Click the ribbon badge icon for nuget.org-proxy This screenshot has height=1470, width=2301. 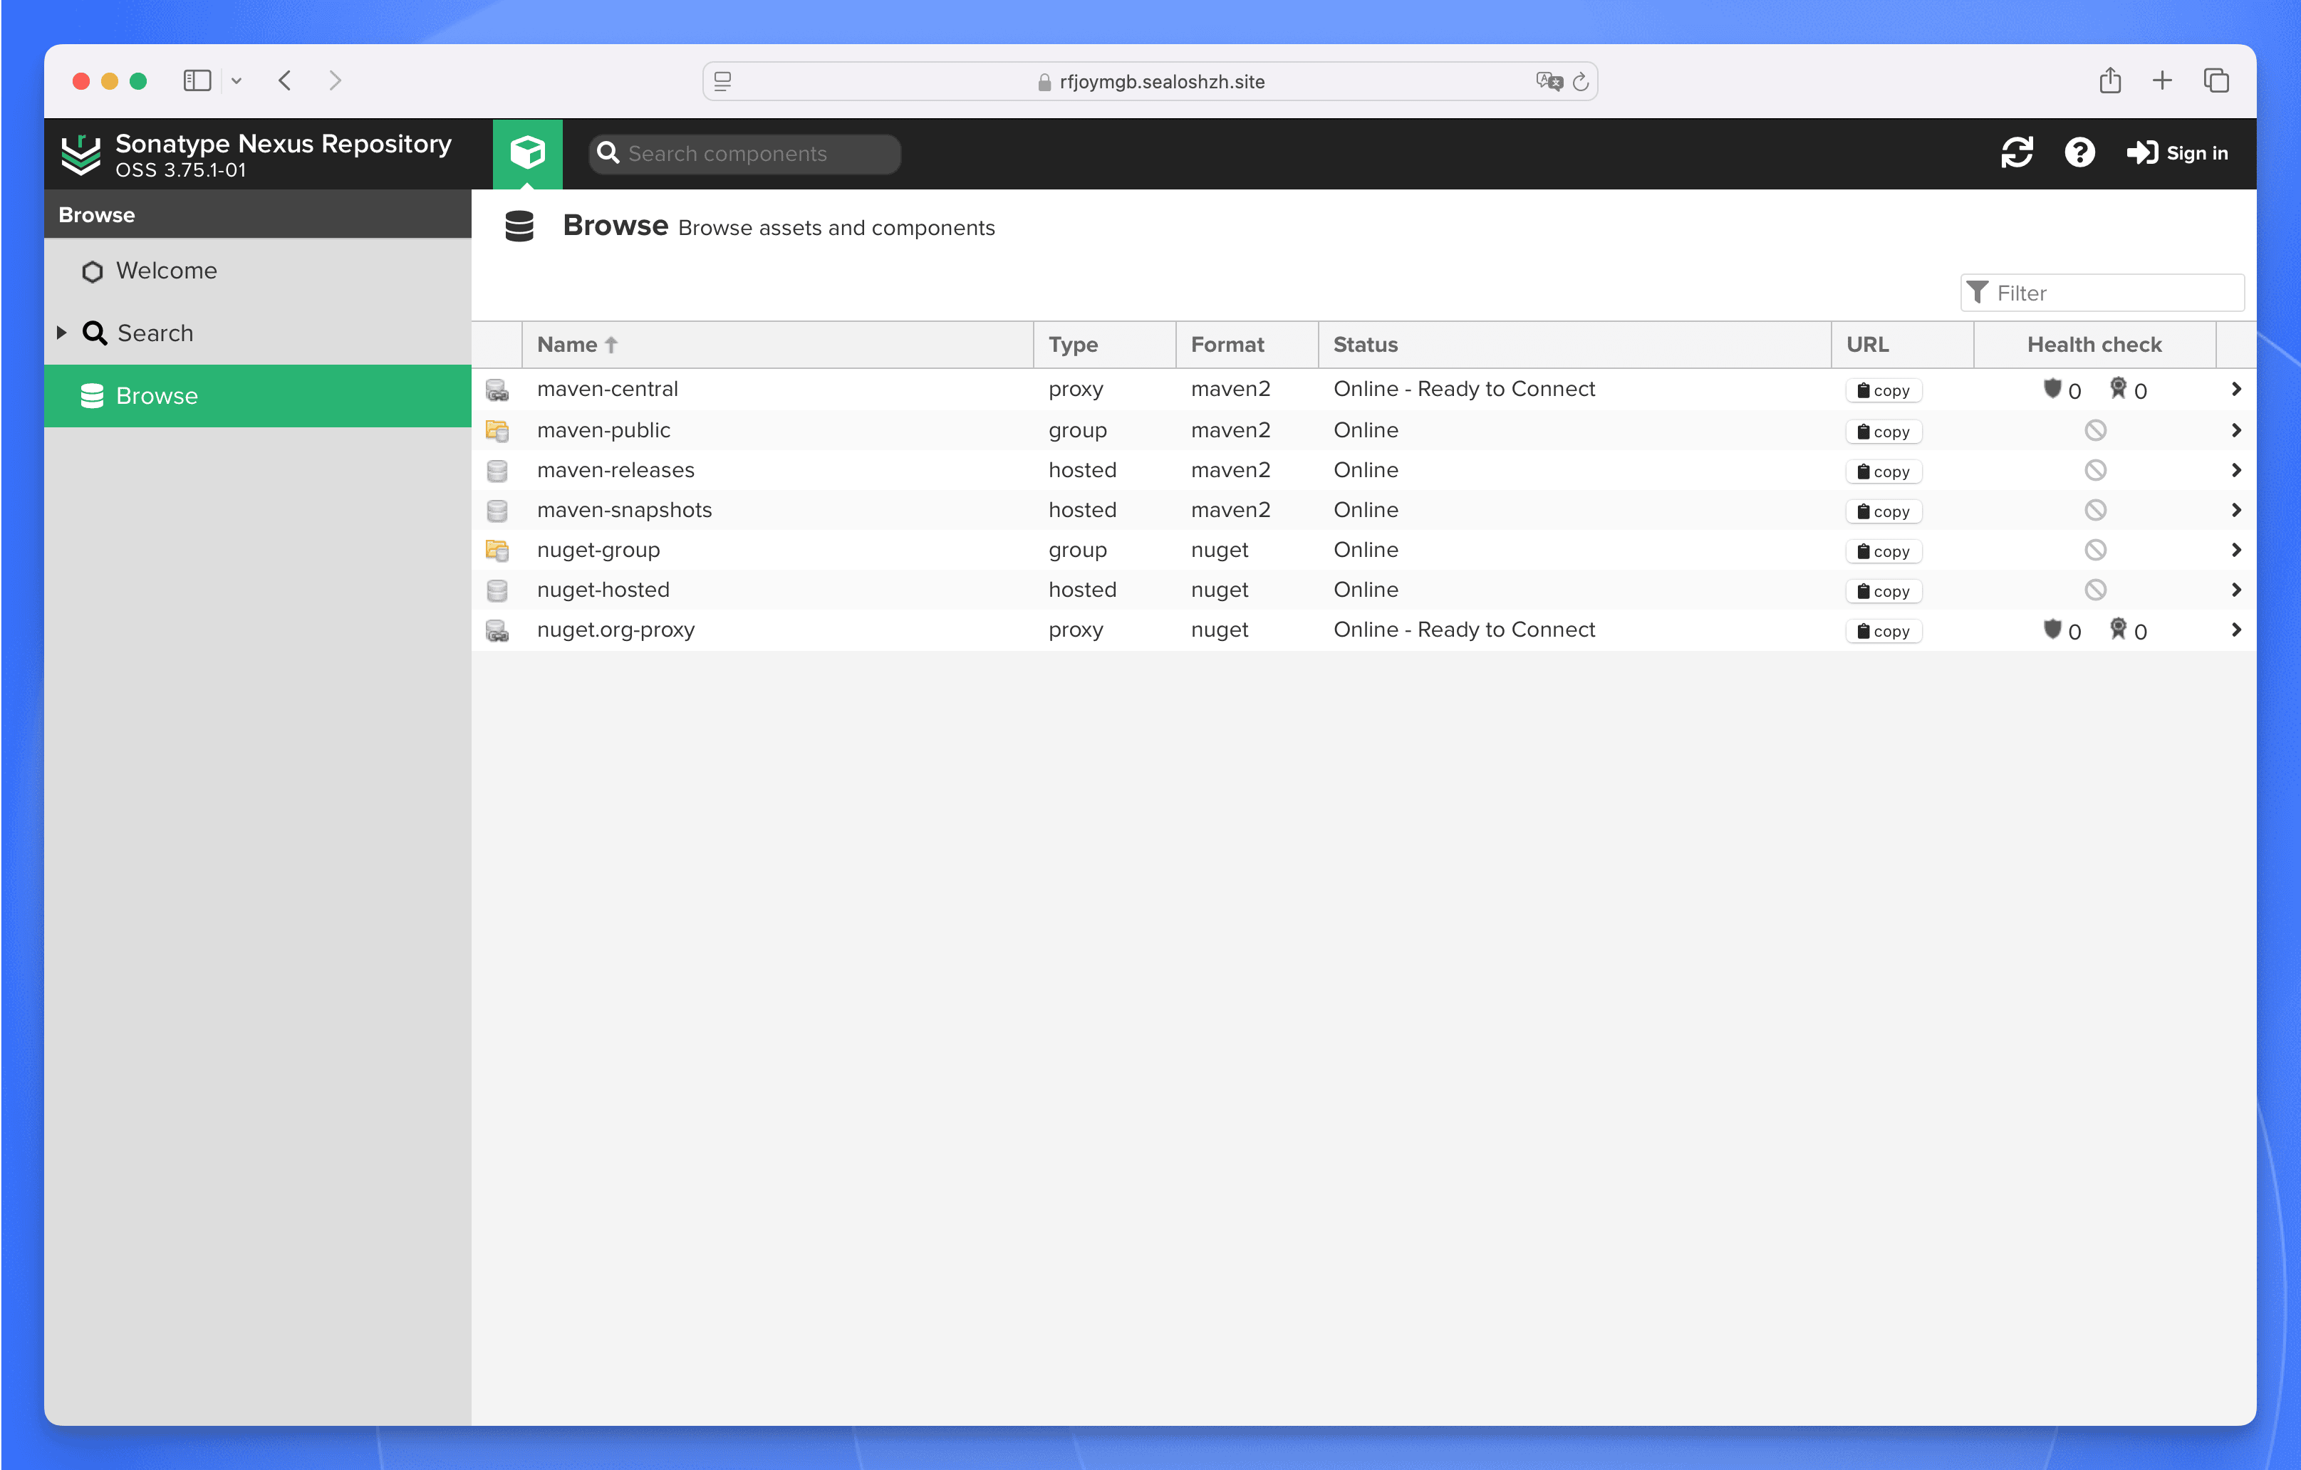2117,630
